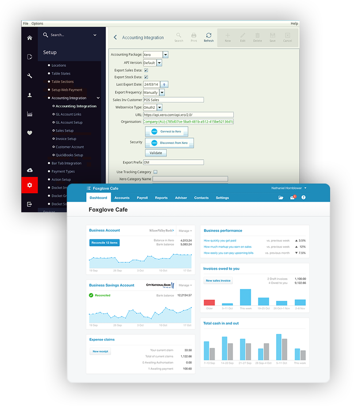Screen dimensions: 354x406
Task: Open the Home screen from the sidebar
Action: point(29,38)
